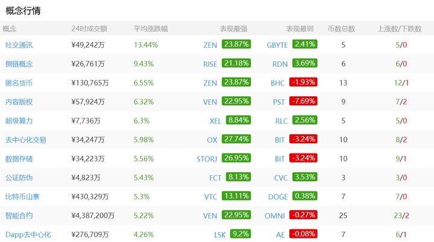The height and width of the screenshot is (242, 434).
Task: Open OX coin link
Action: click(212, 140)
